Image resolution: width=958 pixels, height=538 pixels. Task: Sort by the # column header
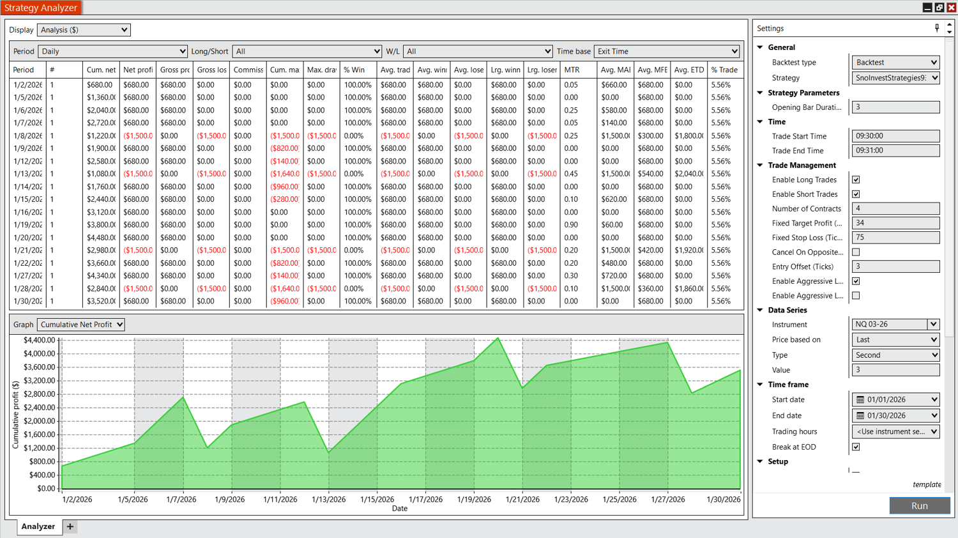64,70
